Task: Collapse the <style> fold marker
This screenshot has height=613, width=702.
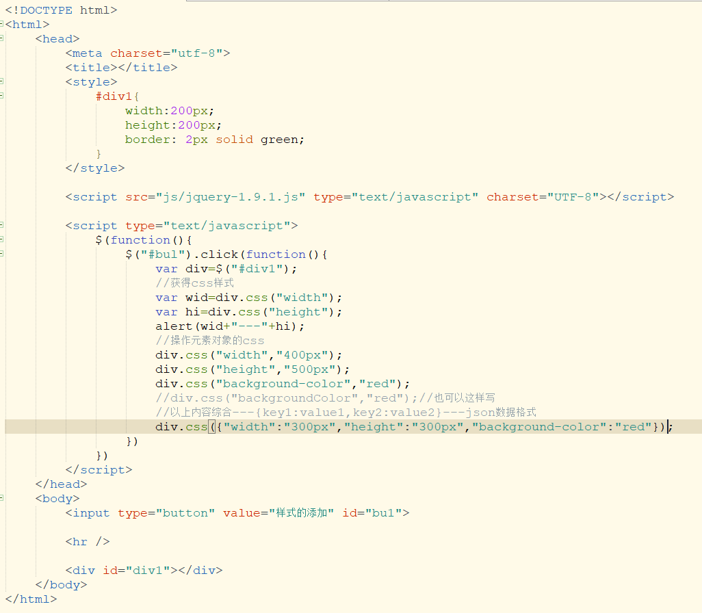Action: (x=2, y=81)
